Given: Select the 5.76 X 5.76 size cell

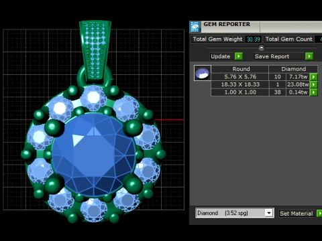Looking at the screenshot, I should tap(240, 77).
